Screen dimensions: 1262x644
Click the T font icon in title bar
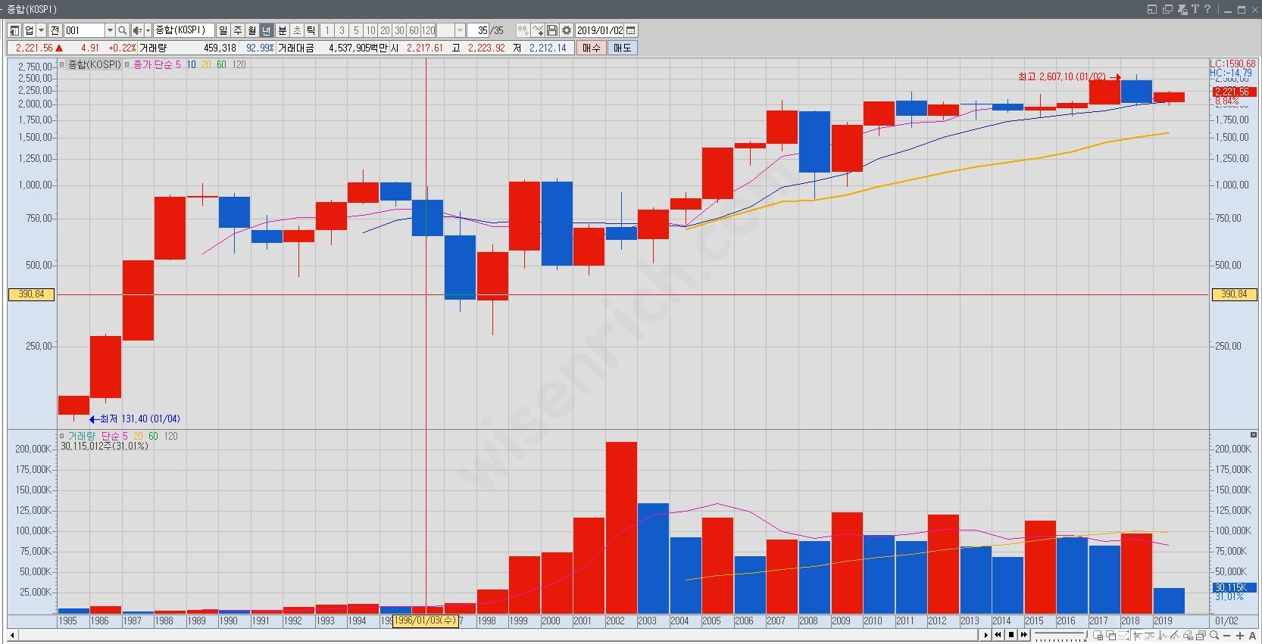point(1195,9)
